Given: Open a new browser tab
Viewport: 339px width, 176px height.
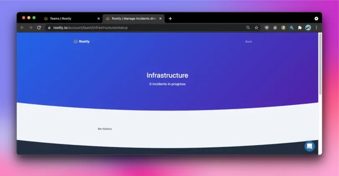Looking at the screenshot, I should pyautogui.click(x=170, y=18).
